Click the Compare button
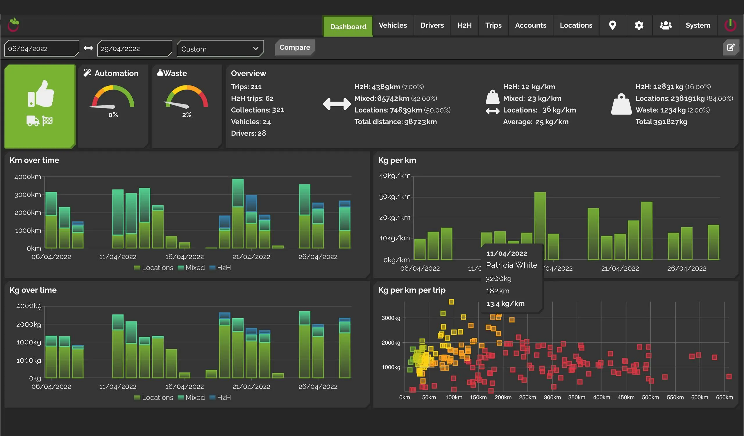Image resolution: width=744 pixels, height=436 pixels. click(295, 48)
